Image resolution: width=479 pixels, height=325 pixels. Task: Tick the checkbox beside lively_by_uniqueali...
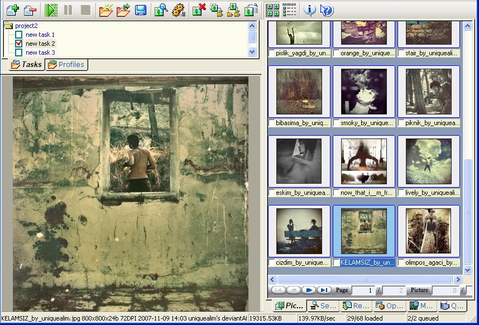(x=401, y=193)
